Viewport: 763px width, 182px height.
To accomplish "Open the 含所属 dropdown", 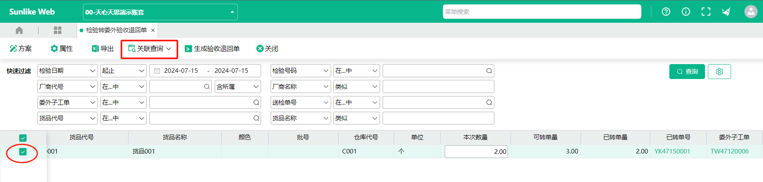I will tap(238, 86).
